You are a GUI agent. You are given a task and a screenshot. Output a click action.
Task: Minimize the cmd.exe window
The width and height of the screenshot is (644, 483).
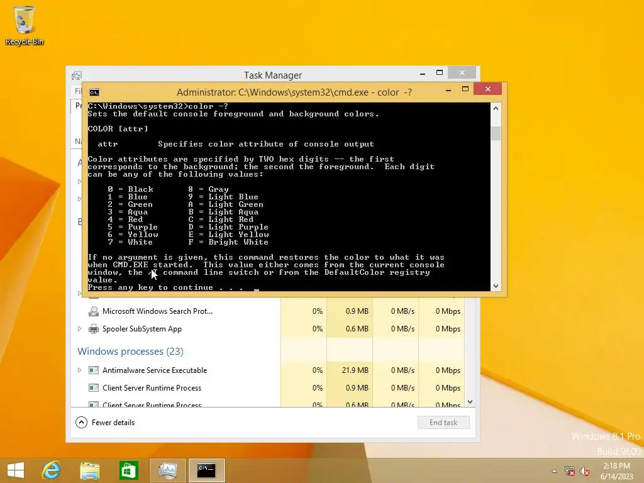point(448,89)
